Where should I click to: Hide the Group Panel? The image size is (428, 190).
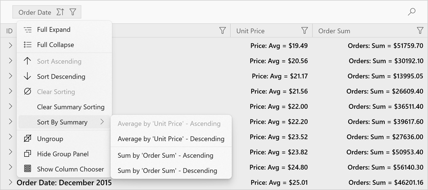[62, 154]
